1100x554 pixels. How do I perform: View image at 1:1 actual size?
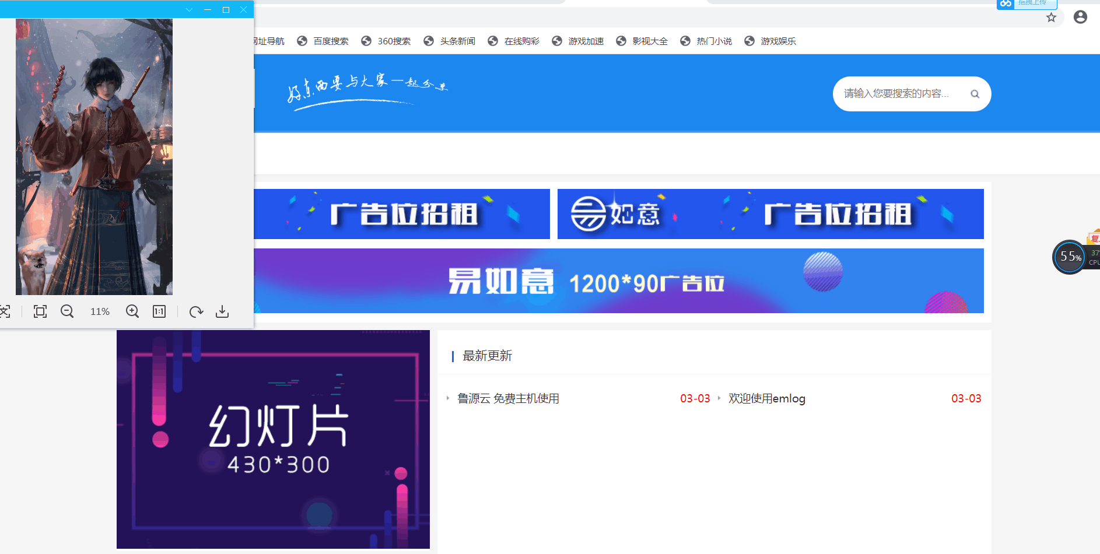pyautogui.click(x=159, y=311)
